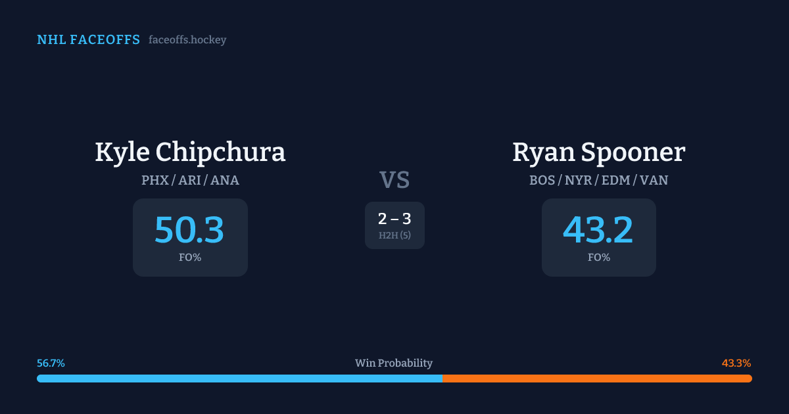
Task: Click the 50.3 faceoff percentage number
Action: click(189, 230)
